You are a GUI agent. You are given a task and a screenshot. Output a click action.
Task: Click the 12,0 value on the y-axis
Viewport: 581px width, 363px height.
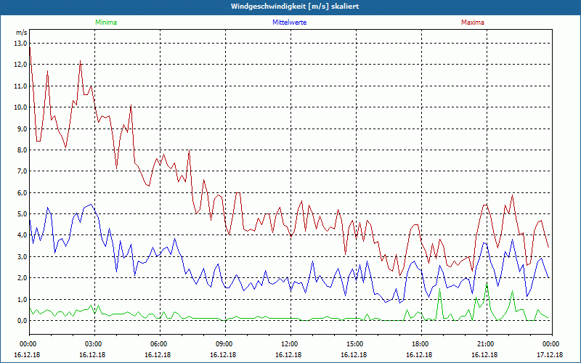pyautogui.click(x=21, y=65)
